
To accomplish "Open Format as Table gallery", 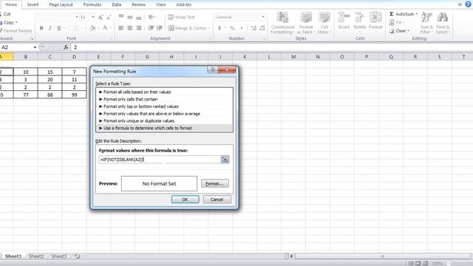I will [x=306, y=23].
